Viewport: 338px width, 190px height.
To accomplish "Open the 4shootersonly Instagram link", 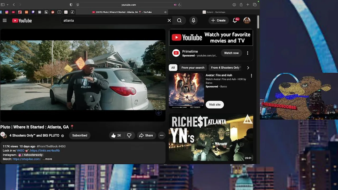I will (x=31, y=155).
